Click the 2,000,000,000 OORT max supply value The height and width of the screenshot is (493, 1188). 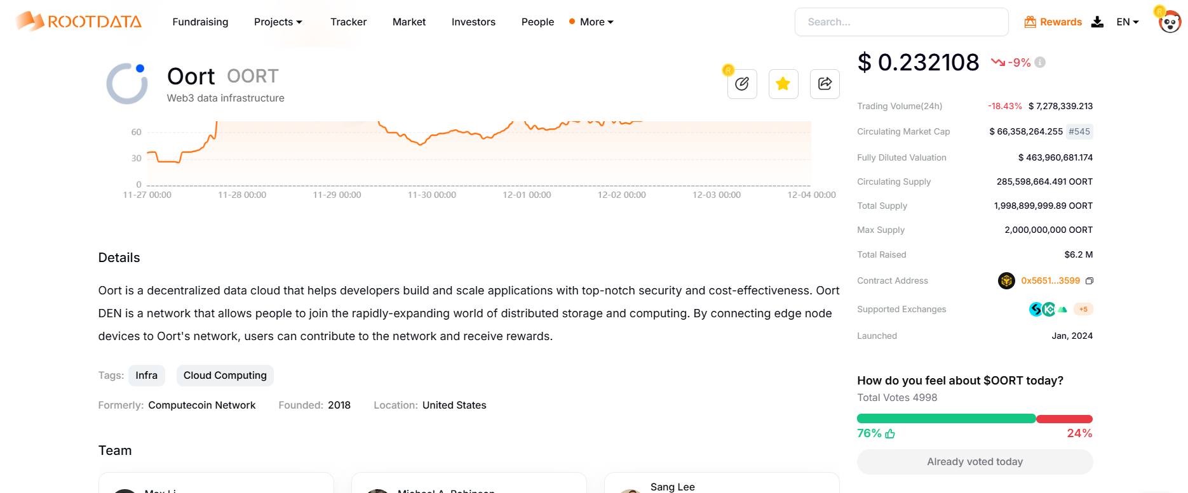click(1049, 230)
